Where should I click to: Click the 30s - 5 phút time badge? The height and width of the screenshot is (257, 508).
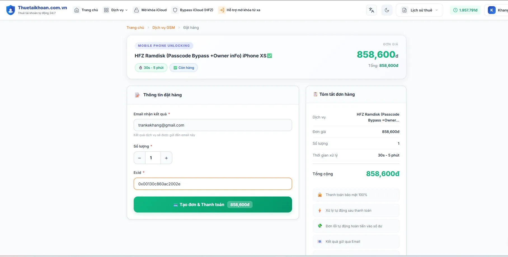point(151,68)
